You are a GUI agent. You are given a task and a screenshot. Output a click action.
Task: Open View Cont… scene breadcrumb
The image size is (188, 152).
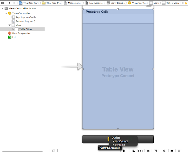116,3
